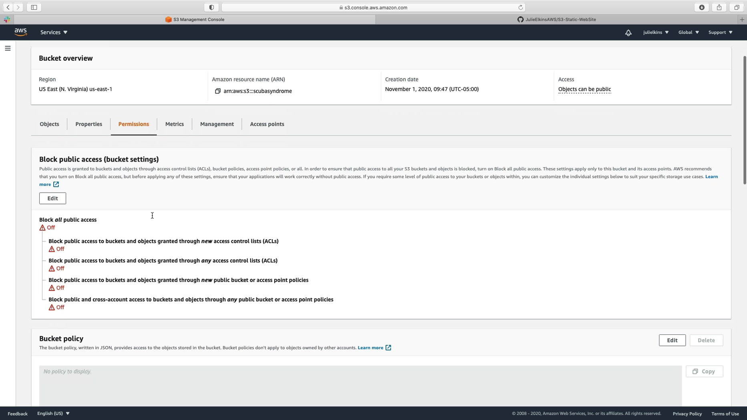
Task: Click 'Block all public access' label
Action: coord(68,220)
